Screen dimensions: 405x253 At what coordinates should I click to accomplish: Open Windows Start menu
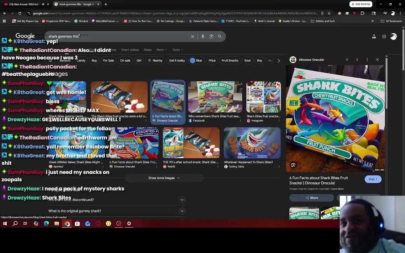[x=5, y=223]
